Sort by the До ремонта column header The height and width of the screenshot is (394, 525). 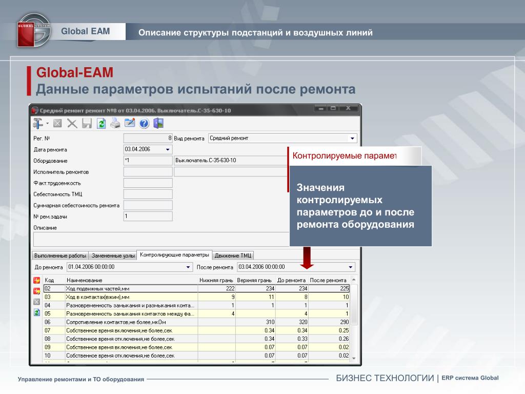coord(292,280)
